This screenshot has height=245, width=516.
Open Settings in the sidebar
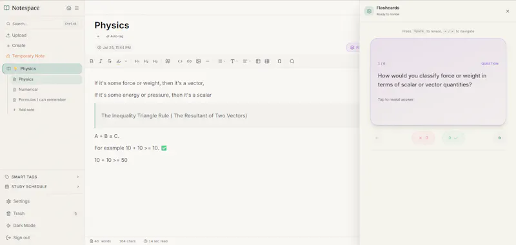click(18, 201)
